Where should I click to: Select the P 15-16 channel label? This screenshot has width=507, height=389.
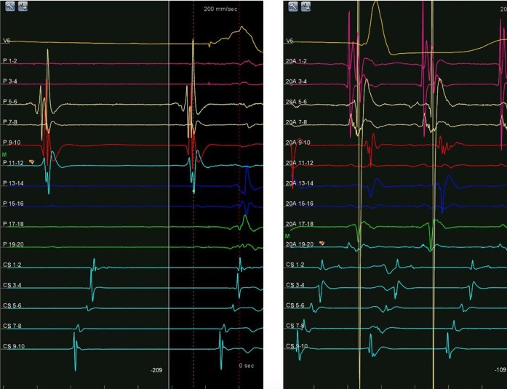[13, 203]
